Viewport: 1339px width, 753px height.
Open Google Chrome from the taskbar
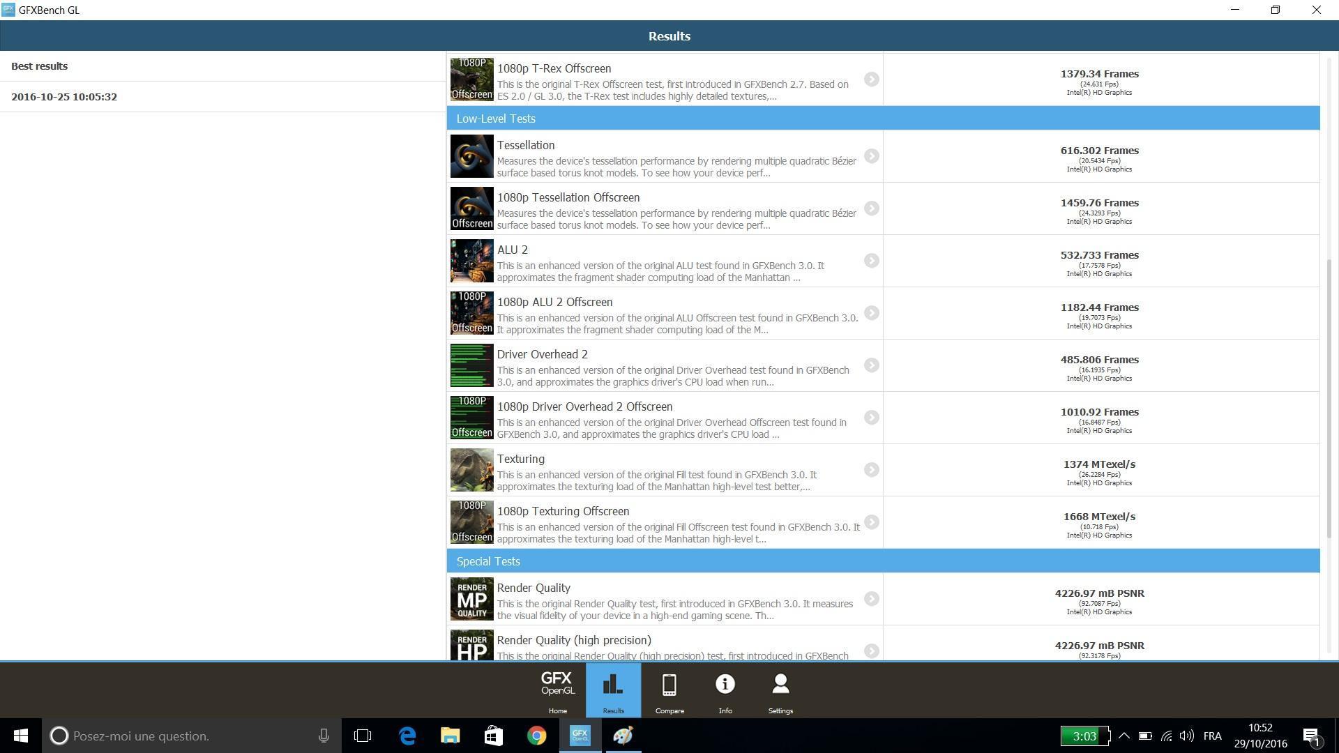(536, 736)
